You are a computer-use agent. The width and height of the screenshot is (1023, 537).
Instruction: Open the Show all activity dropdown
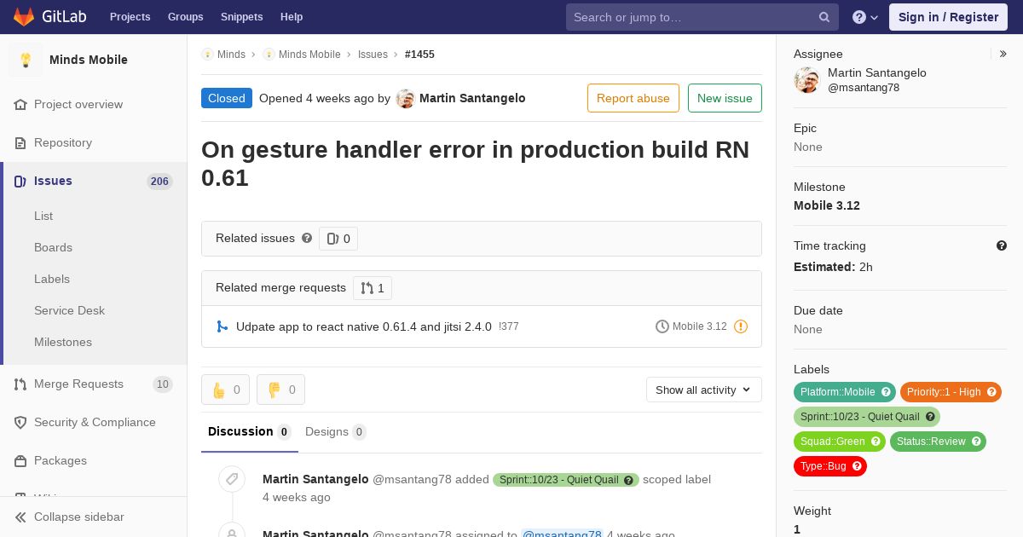704,390
